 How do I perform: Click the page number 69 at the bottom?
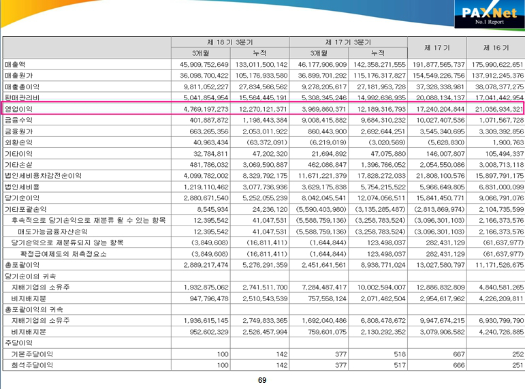pyautogui.click(x=262, y=379)
